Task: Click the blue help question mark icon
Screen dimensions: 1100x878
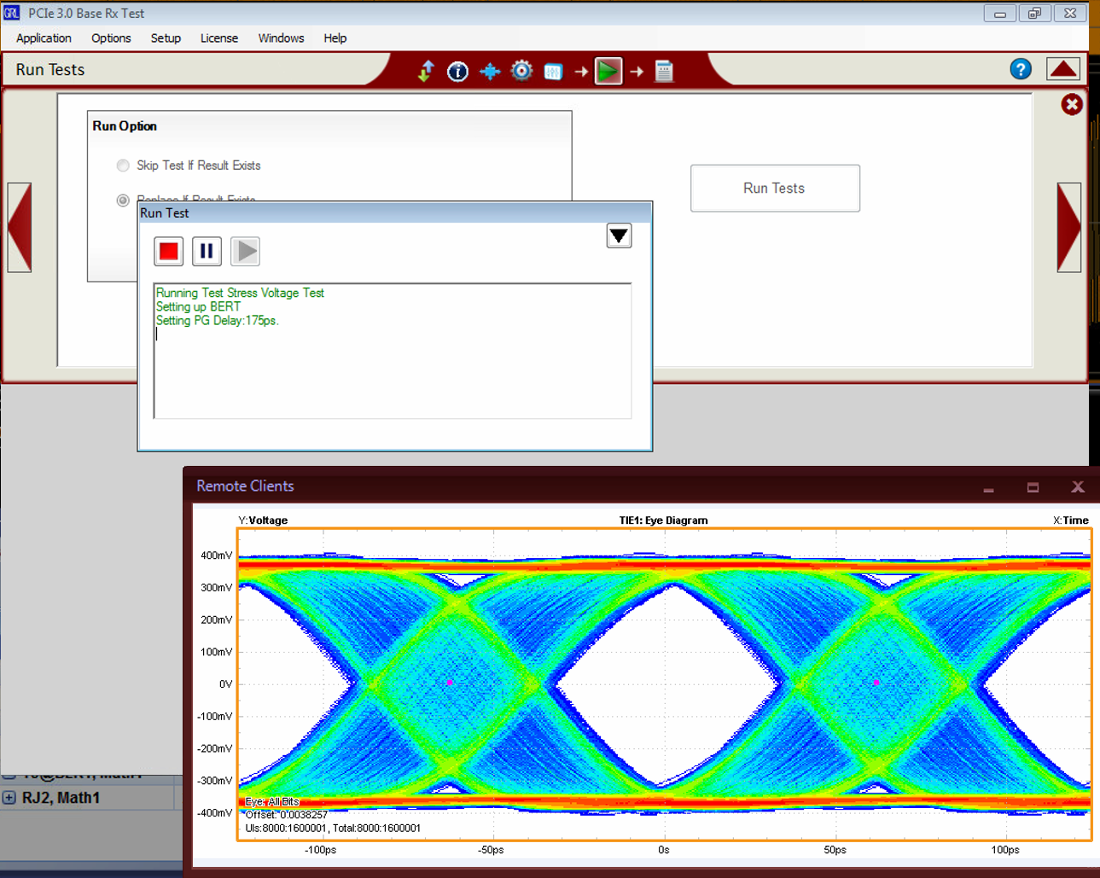Action: [1020, 69]
